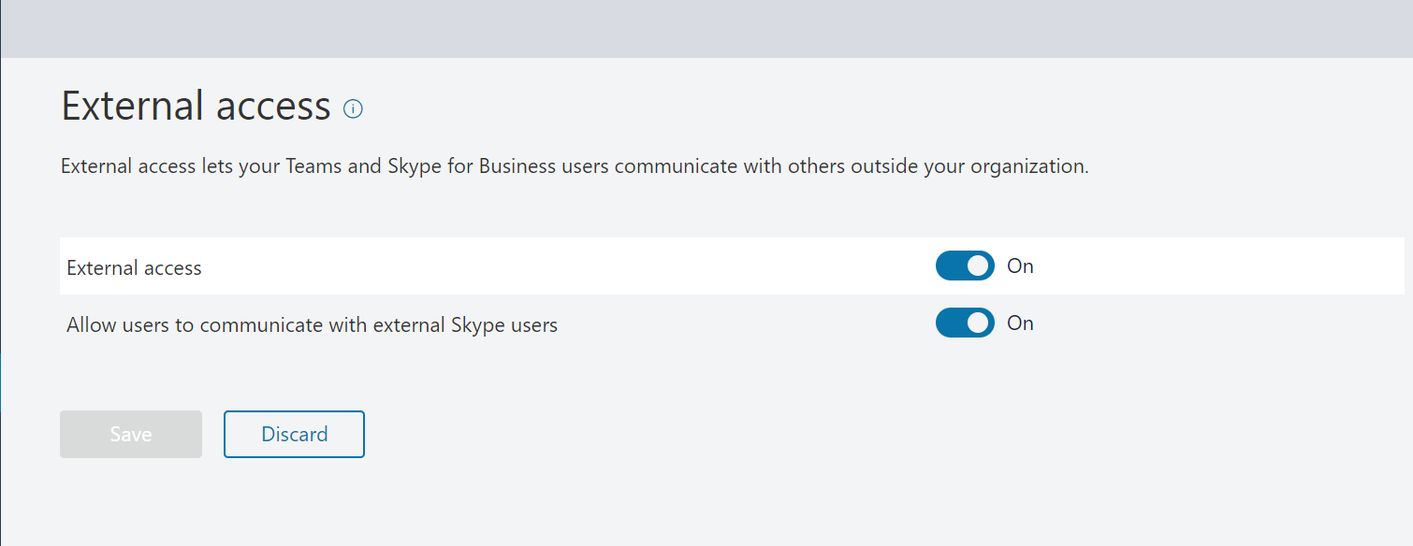Click the Save button
Image resolution: width=1413 pixels, height=546 pixels.
(x=131, y=434)
